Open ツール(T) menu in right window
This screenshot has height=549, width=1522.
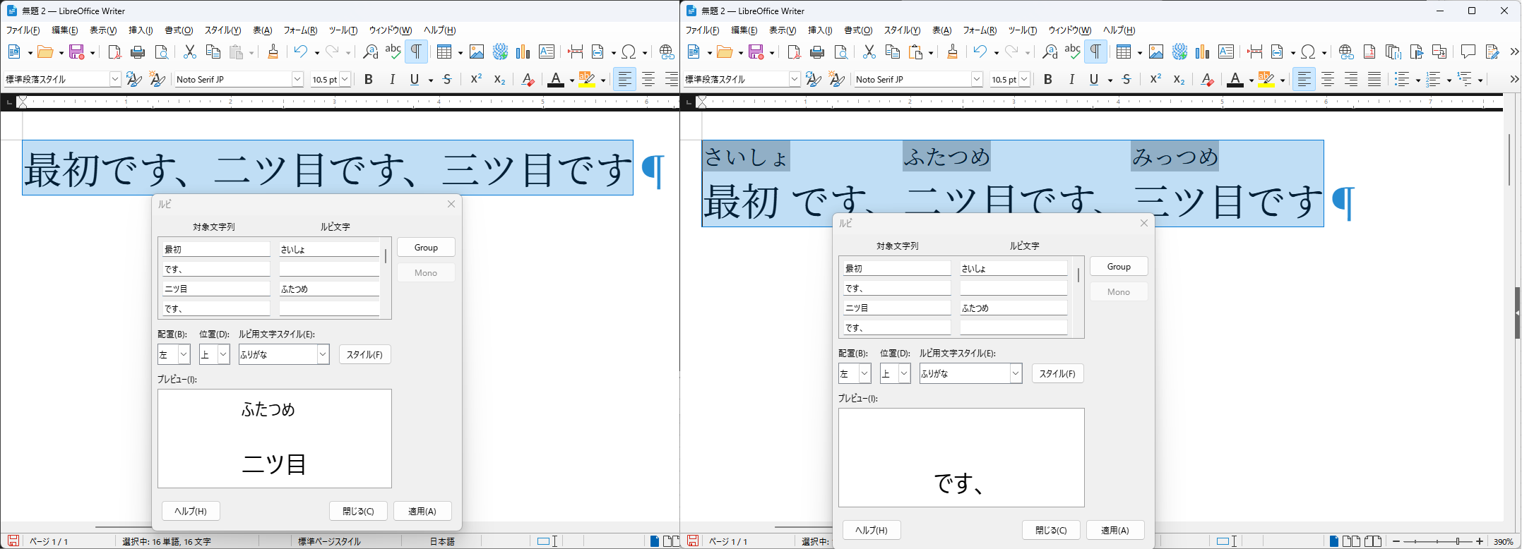pyautogui.click(x=1022, y=30)
